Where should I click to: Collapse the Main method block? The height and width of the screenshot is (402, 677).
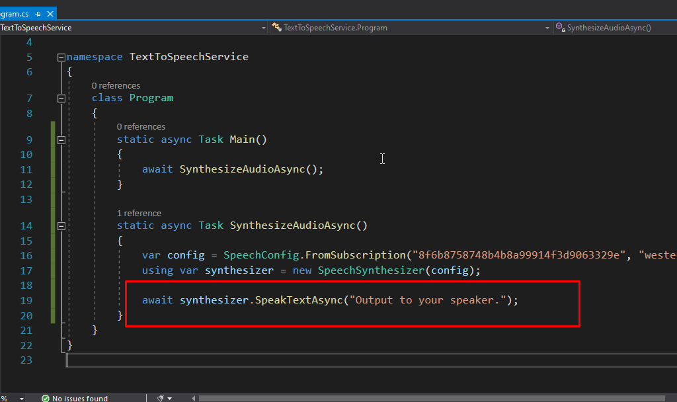click(x=61, y=140)
